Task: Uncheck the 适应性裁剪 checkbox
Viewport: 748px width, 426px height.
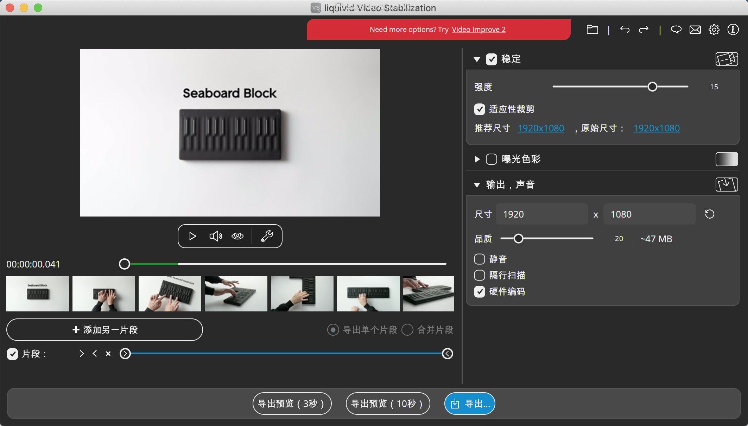Action: point(480,109)
